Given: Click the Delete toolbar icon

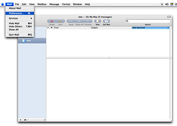Looking at the screenshot, I should [52, 21].
